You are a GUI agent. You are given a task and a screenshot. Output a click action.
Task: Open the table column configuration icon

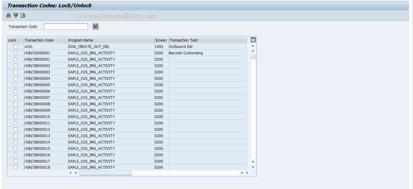click(253, 39)
